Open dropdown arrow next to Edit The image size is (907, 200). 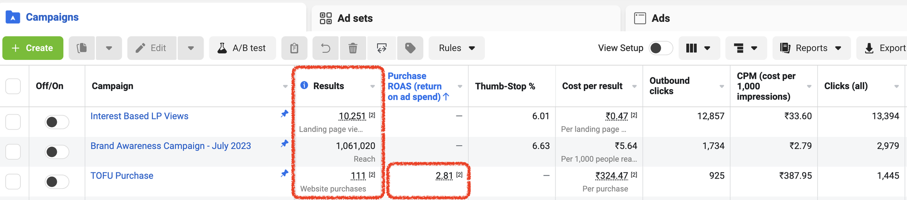coord(191,48)
